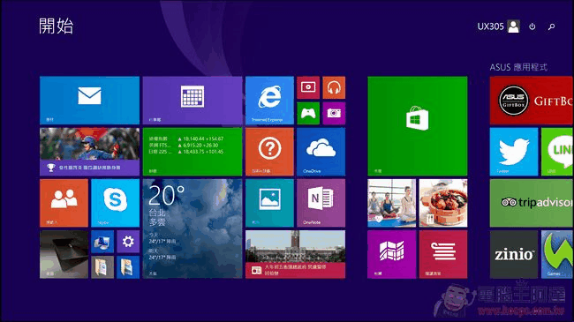574x322 pixels.
Task: Open the documents folder small tile
Action: (102, 267)
